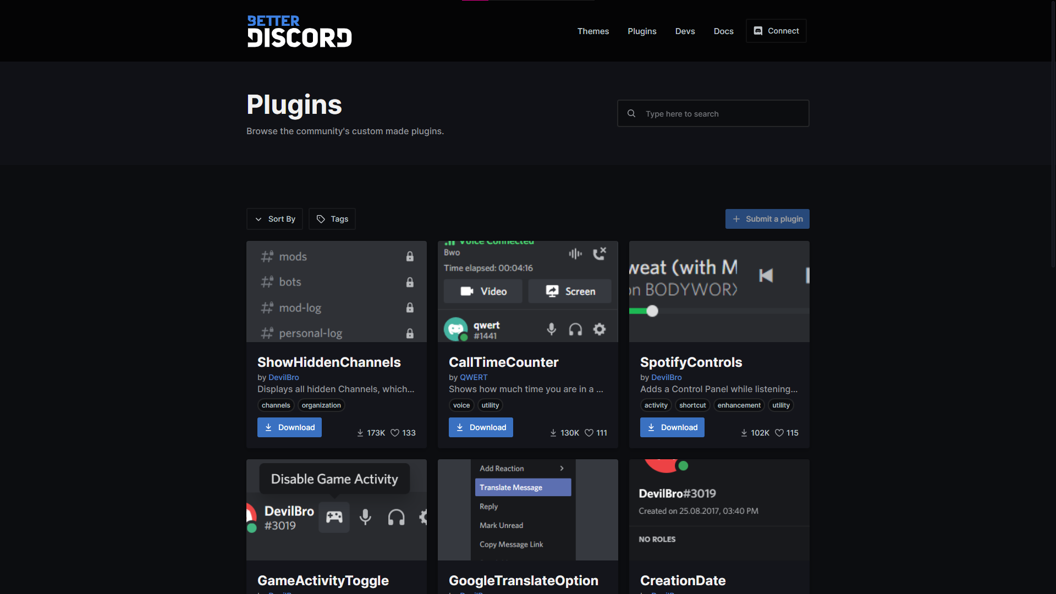The width and height of the screenshot is (1056, 594).
Task: Click the BetterDiscord logo
Action: (299, 31)
